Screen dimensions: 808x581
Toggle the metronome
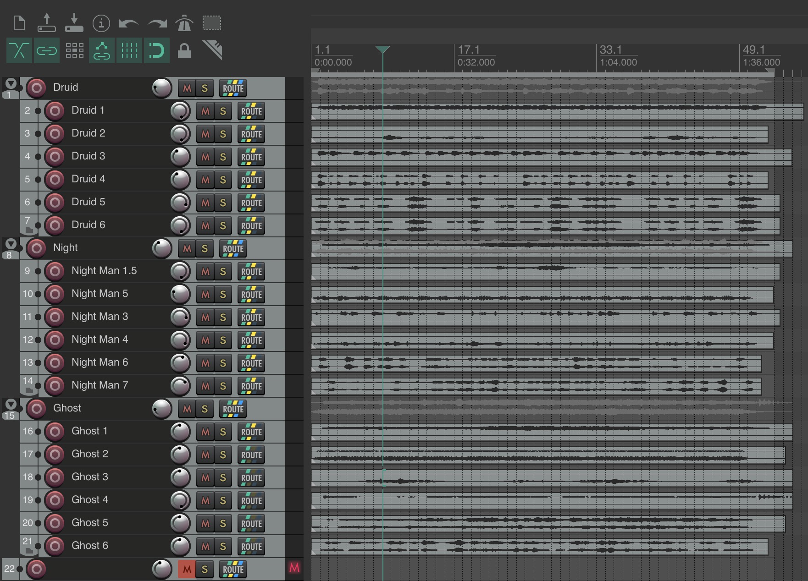(184, 23)
